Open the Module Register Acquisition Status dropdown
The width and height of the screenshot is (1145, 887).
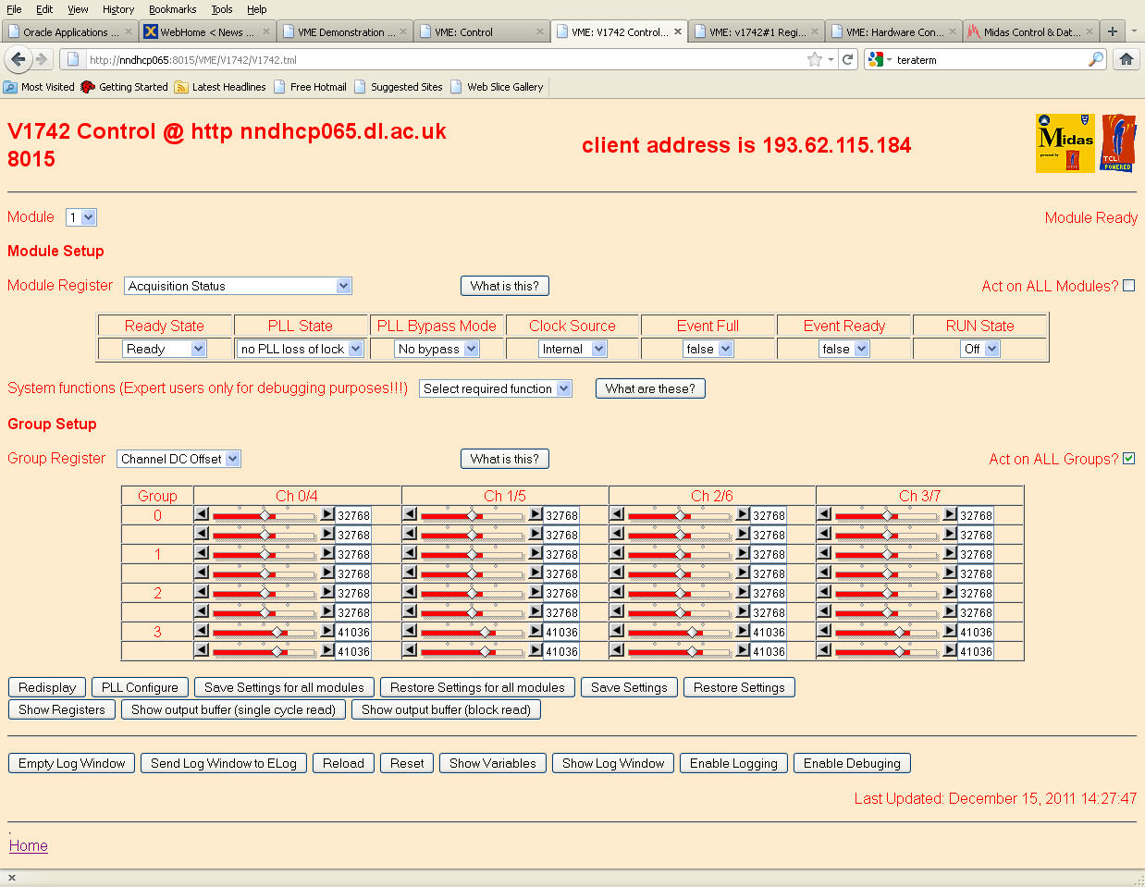(x=238, y=286)
